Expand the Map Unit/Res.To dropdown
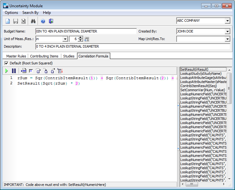The height and width of the screenshot is (190, 235). coord(227,39)
